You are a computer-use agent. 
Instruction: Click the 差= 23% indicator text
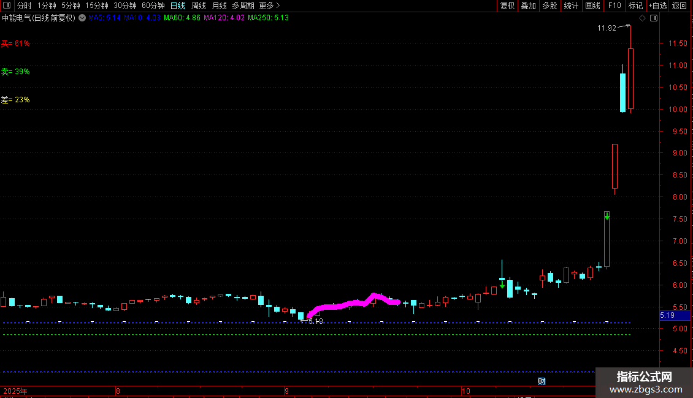click(x=15, y=100)
